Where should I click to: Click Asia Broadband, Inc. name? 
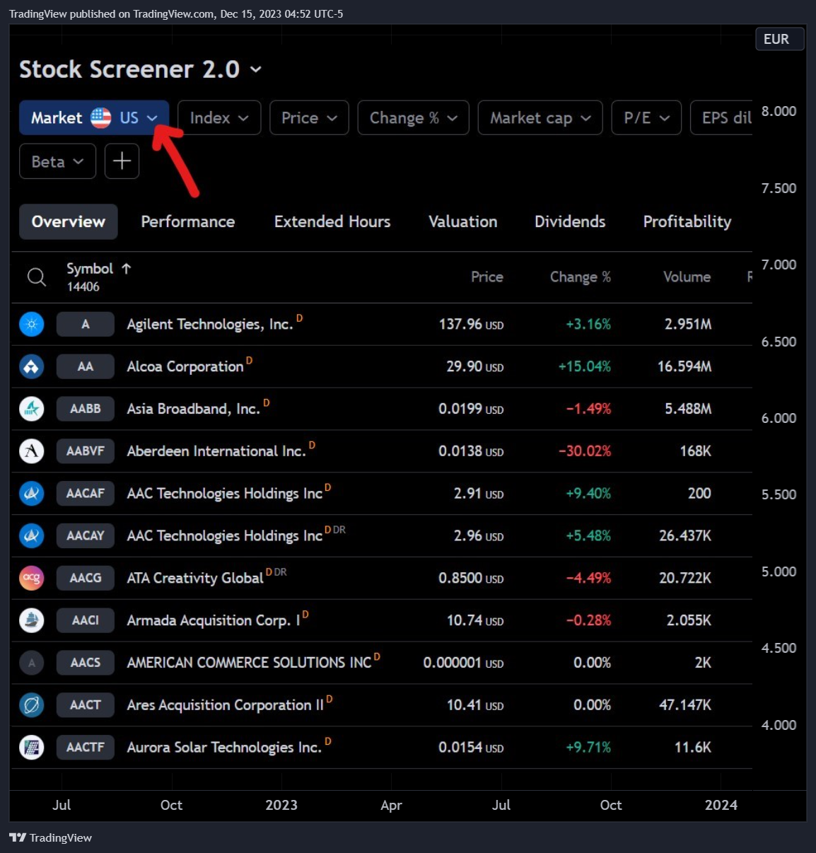pos(194,409)
